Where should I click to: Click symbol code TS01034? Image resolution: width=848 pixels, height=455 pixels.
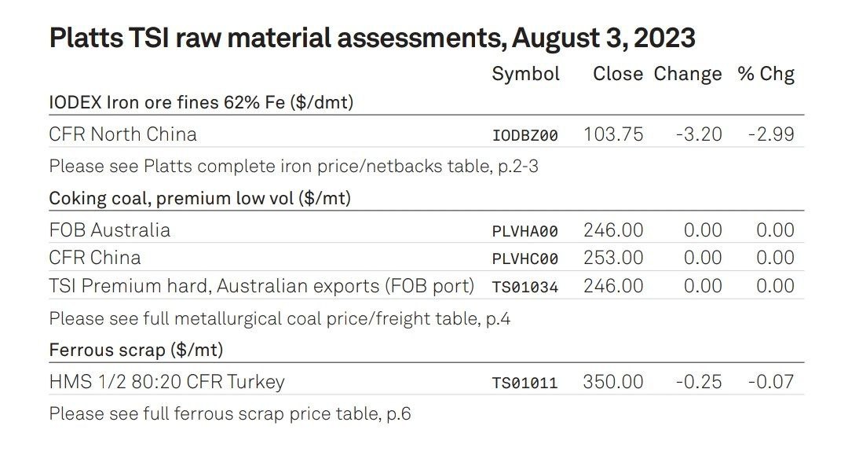point(525,287)
